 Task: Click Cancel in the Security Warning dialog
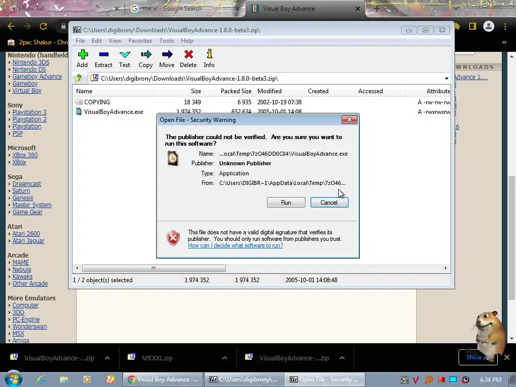tap(329, 203)
